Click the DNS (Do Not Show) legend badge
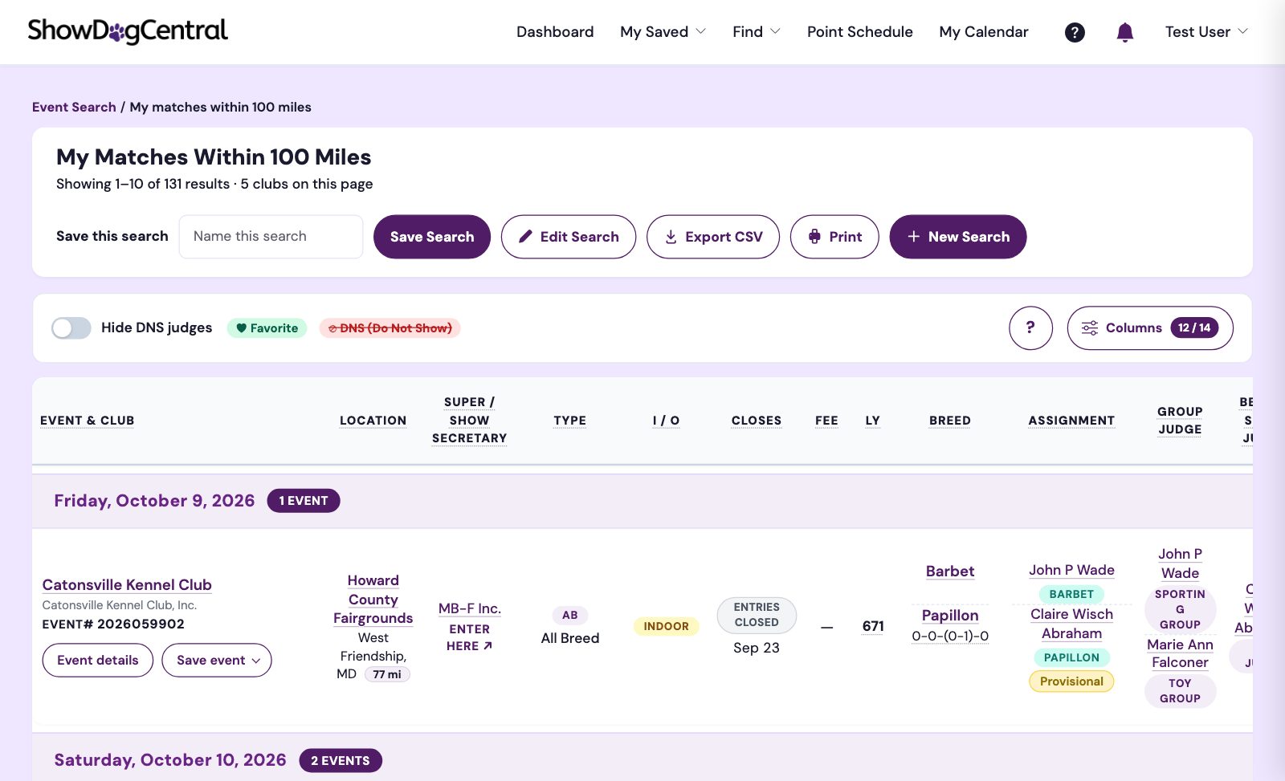Viewport: 1285px width, 781px height. (x=390, y=327)
